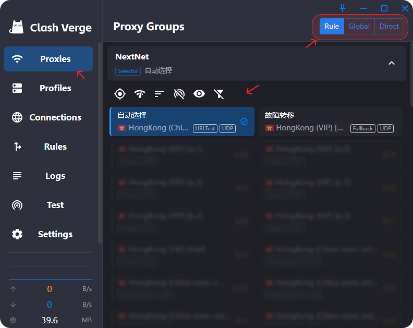The width and height of the screenshot is (413, 328).
Task: Switch to Global proxy mode
Action: click(x=359, y=26)
